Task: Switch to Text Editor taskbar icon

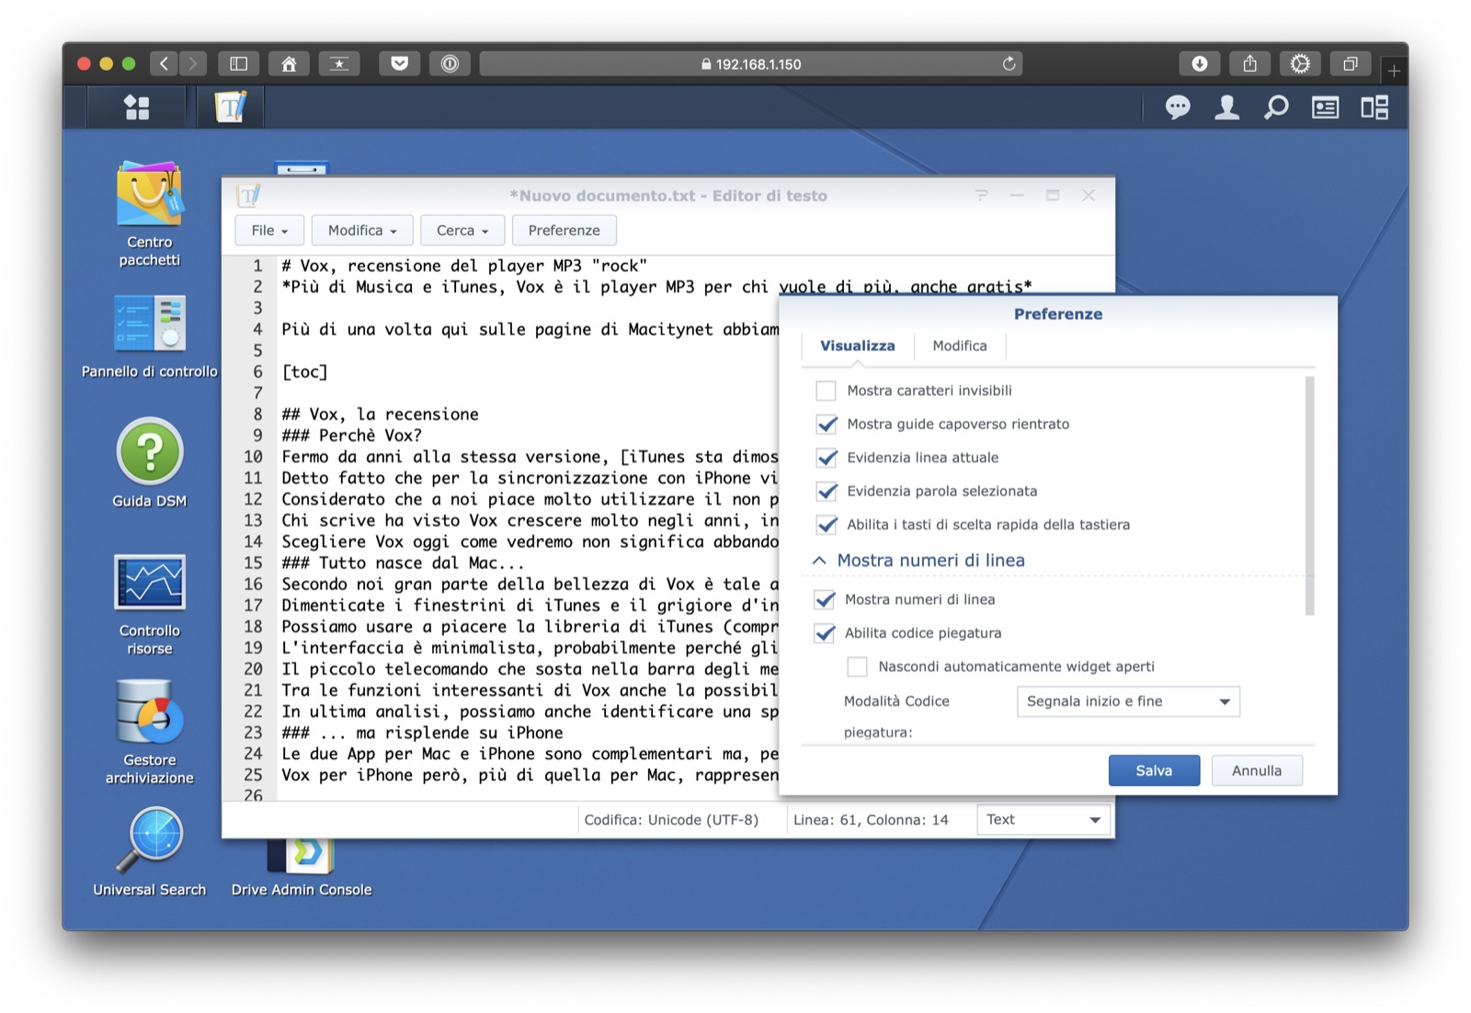Action: point(231,108)
